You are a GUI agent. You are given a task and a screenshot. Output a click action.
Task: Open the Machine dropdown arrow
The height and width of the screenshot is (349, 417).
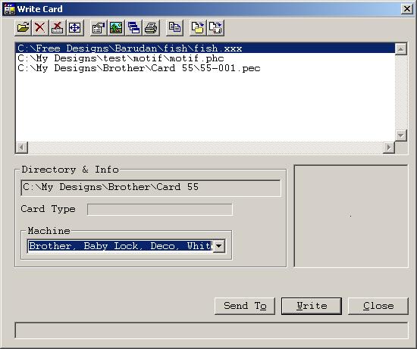click(x=219, y=246)
